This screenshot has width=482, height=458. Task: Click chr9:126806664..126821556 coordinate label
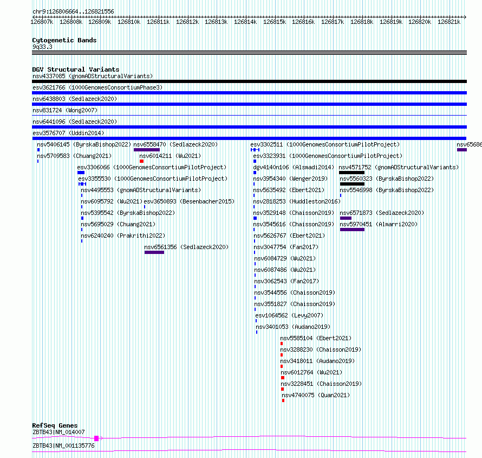click(x=73, y=11)
